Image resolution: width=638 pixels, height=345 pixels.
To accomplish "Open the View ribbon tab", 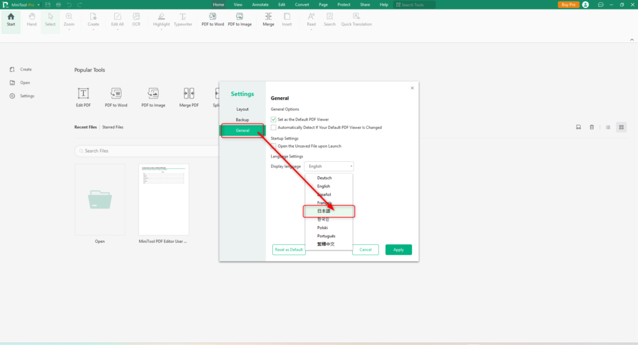I will (238, 4).
